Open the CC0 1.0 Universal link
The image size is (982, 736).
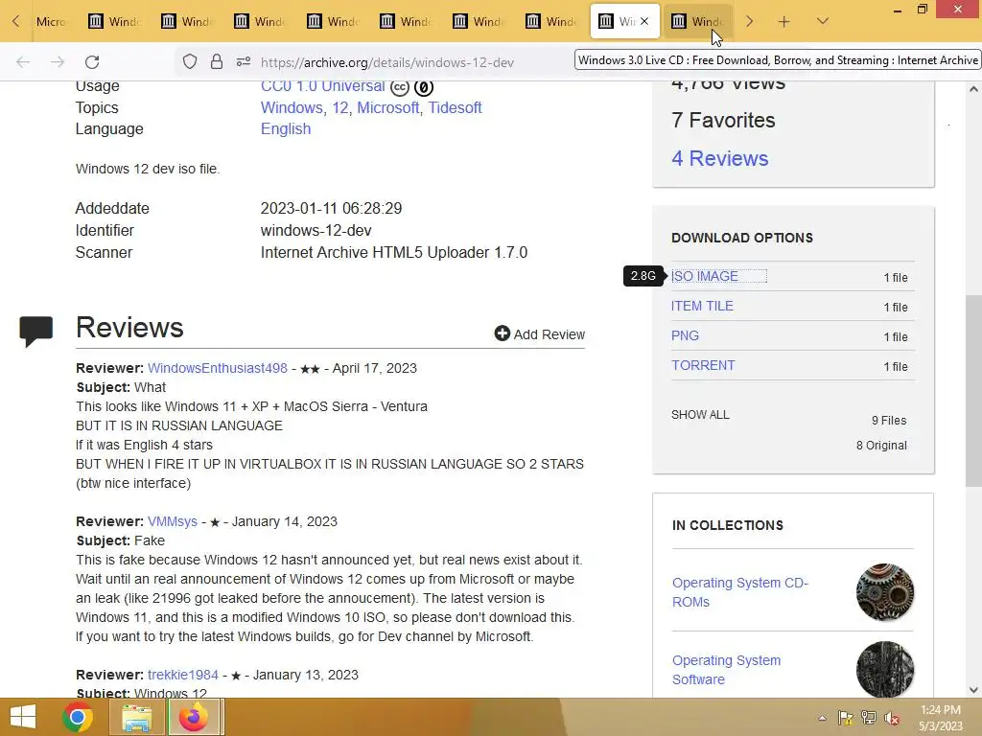[322, 86]
